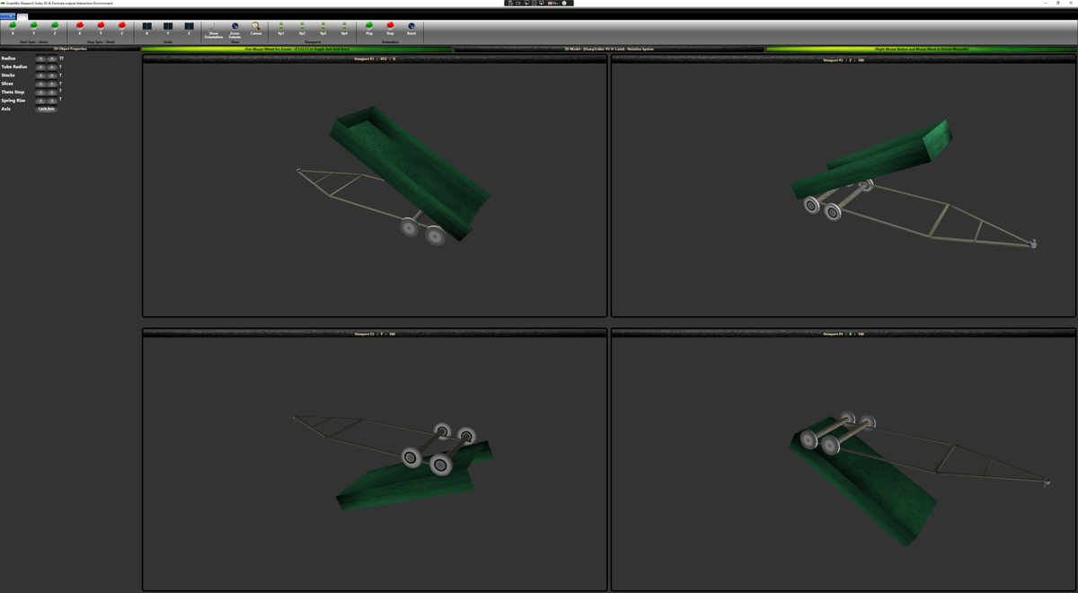Stop spin on the X axis
Screen dimensions: 1078x593
click(x=81, y=27)
